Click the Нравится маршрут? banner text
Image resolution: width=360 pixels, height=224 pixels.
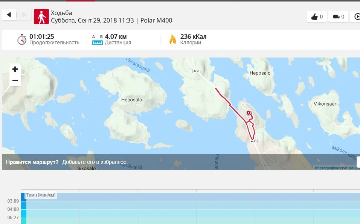tap(32, 162)
